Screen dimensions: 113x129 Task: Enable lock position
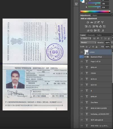[x=93, y=47]
